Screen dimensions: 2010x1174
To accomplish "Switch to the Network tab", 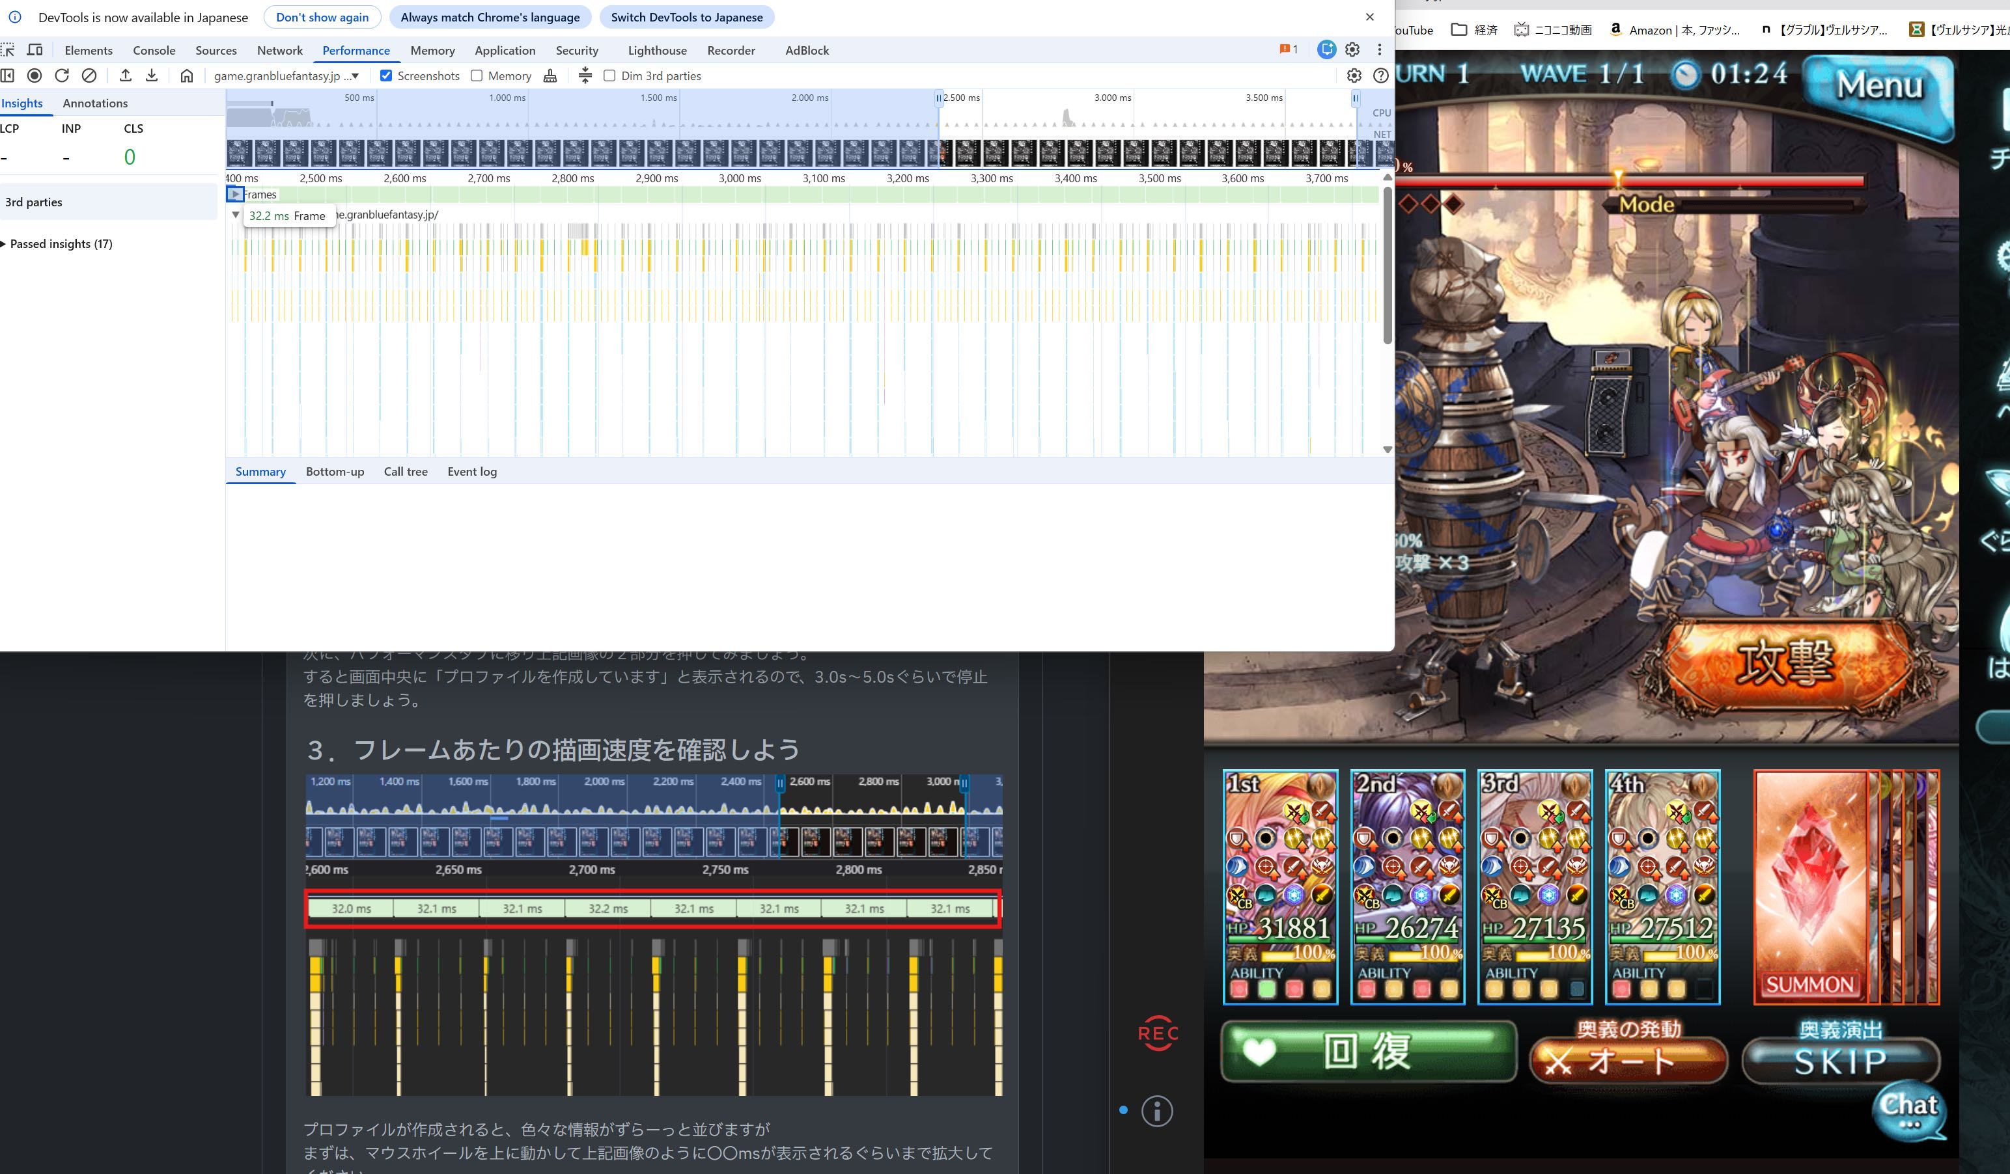I will click(279, 50).
